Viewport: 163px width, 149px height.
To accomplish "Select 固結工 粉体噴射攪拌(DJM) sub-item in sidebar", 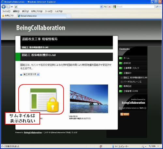I will (135, 78).
